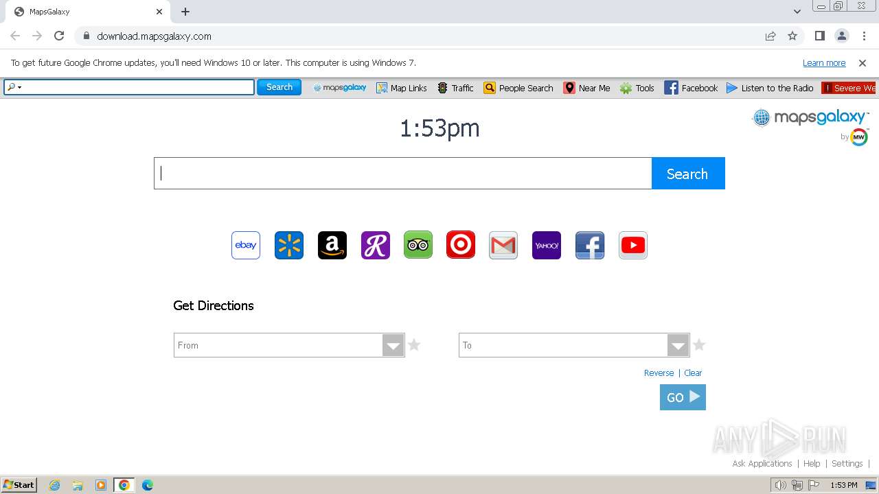Open the volume speaker tray icon
The height and width of the screenshot is (494, 879).
click(x=780, y=485)
